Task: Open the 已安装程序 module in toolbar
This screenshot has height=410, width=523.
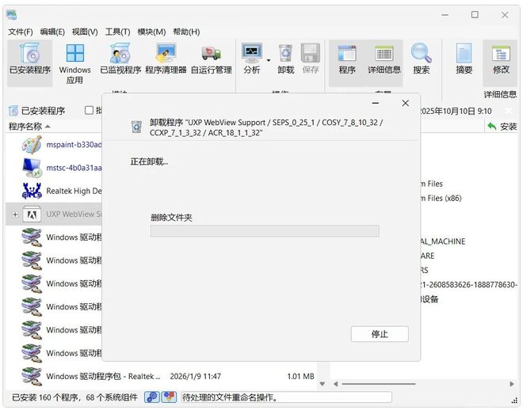Action: click(x=30, y=63)
